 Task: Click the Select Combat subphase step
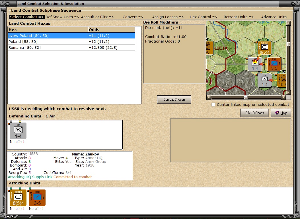click(x=27, y=17)
